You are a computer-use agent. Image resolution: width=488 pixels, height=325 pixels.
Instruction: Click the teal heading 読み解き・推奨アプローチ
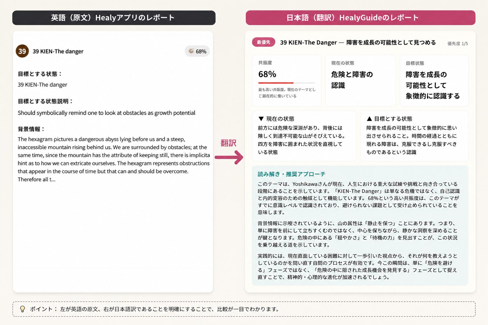pyautogui.click(x=291, y=174)
